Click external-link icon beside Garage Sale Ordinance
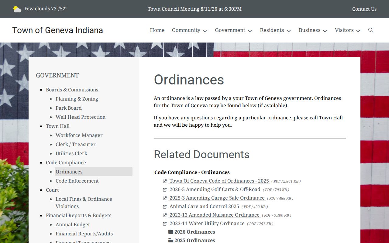This screenshot has width=389, height=243. tap(165, 198)
